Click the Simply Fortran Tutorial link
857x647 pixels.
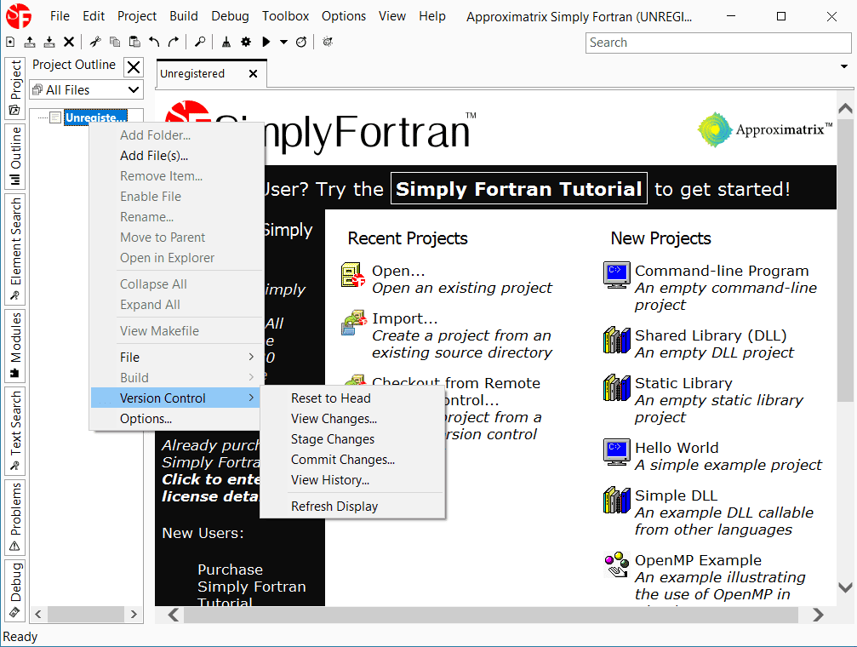point(518,189)
